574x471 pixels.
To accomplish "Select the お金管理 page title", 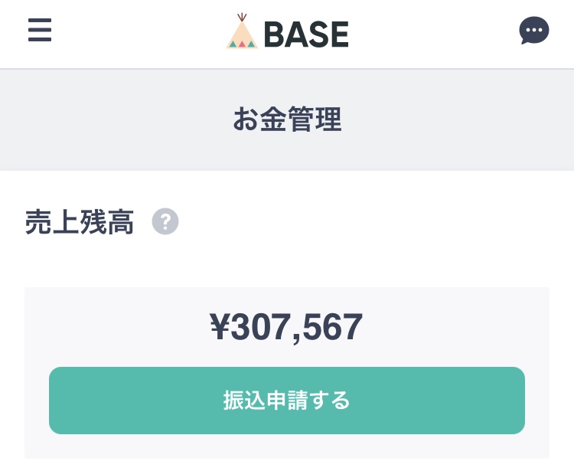I will click(287, 120).
